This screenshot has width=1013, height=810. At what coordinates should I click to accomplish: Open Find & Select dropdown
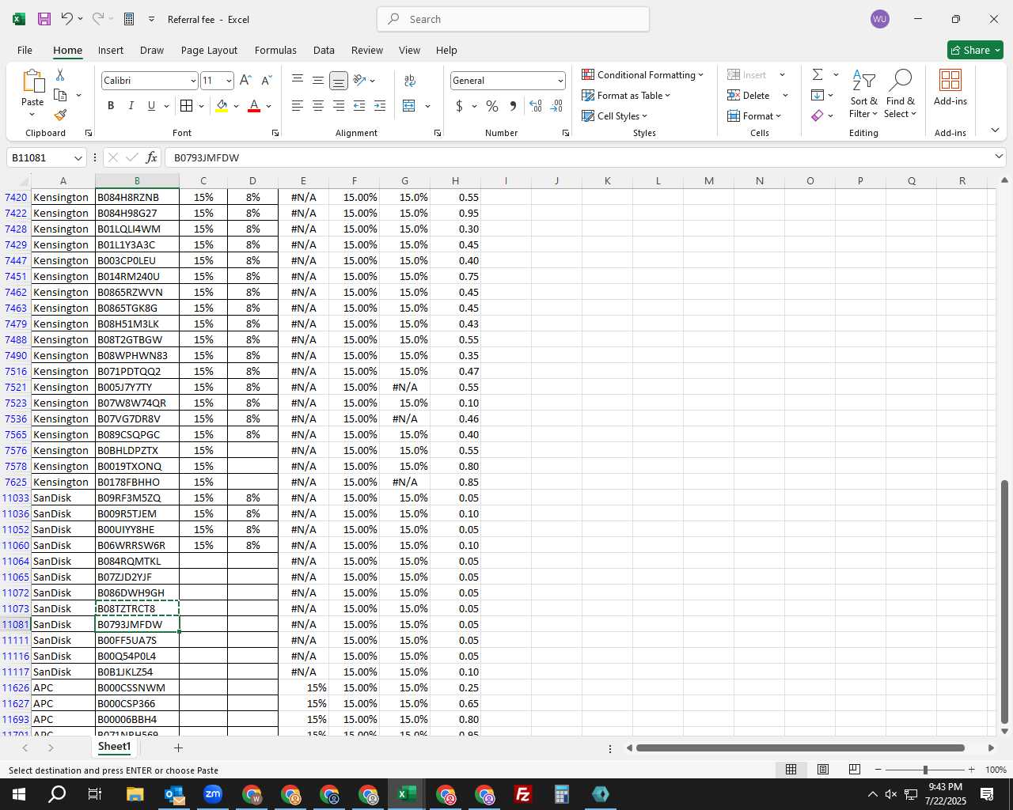900,93
